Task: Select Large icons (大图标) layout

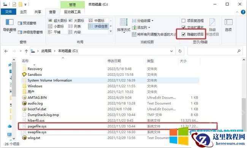Action: [76, 20]
